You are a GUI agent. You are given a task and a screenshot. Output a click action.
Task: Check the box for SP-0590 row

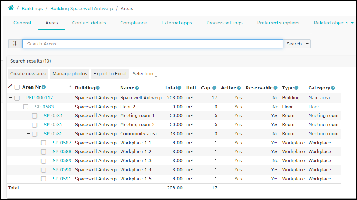(43, 170)
